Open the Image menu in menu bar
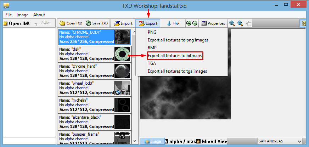The image size is (309, 147). (22, 15)
